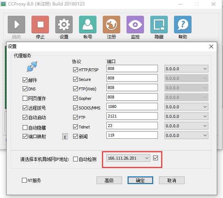Click the 新闻 port 119 field
This screenshot has width=223, height=198.
[132, 135]
